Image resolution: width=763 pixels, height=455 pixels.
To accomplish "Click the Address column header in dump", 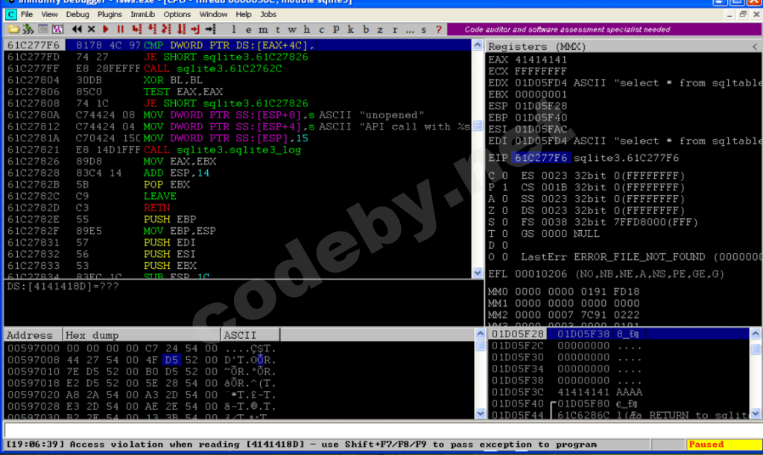I will pos(33,335).
